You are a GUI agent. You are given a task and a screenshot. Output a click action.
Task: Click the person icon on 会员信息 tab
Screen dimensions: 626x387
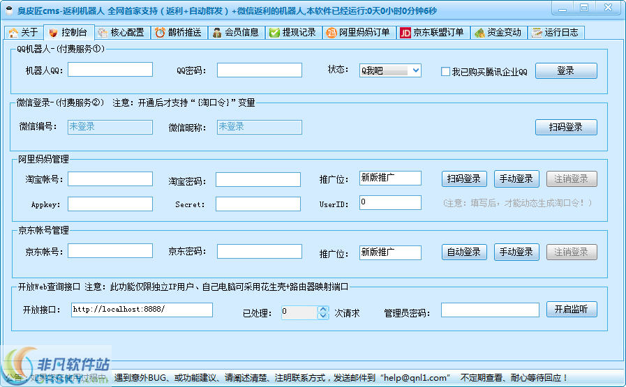point(217,33)
